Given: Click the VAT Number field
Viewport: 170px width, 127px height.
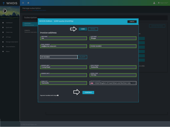Looking at the screenshot, I should (x=59, y=57).
